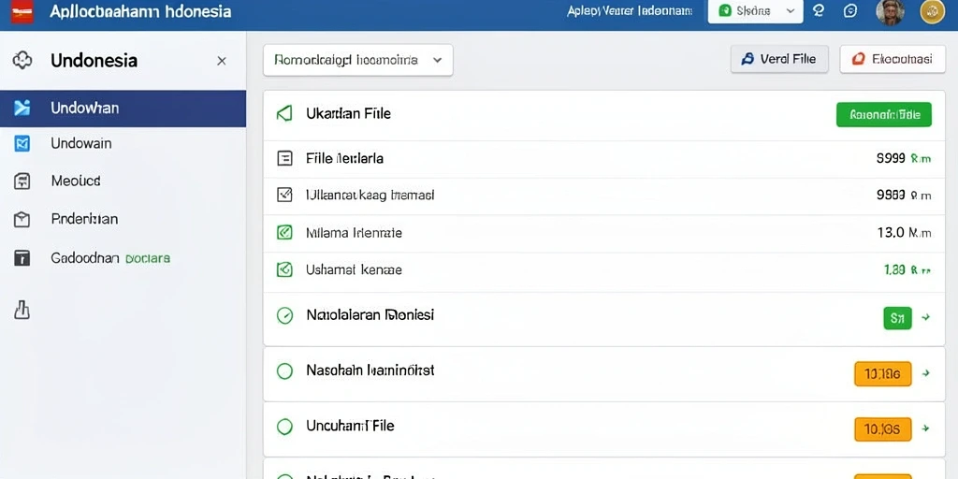This screenshot has height=479, width=958.
Task: Open the Skdne dropdown in header
Action: tap(755, 11)
